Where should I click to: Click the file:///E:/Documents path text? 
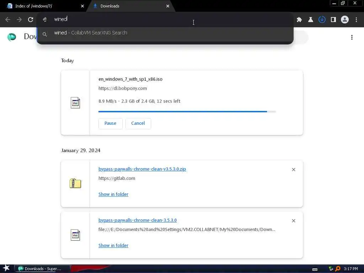pyautogui.click(x=187, y=230)
